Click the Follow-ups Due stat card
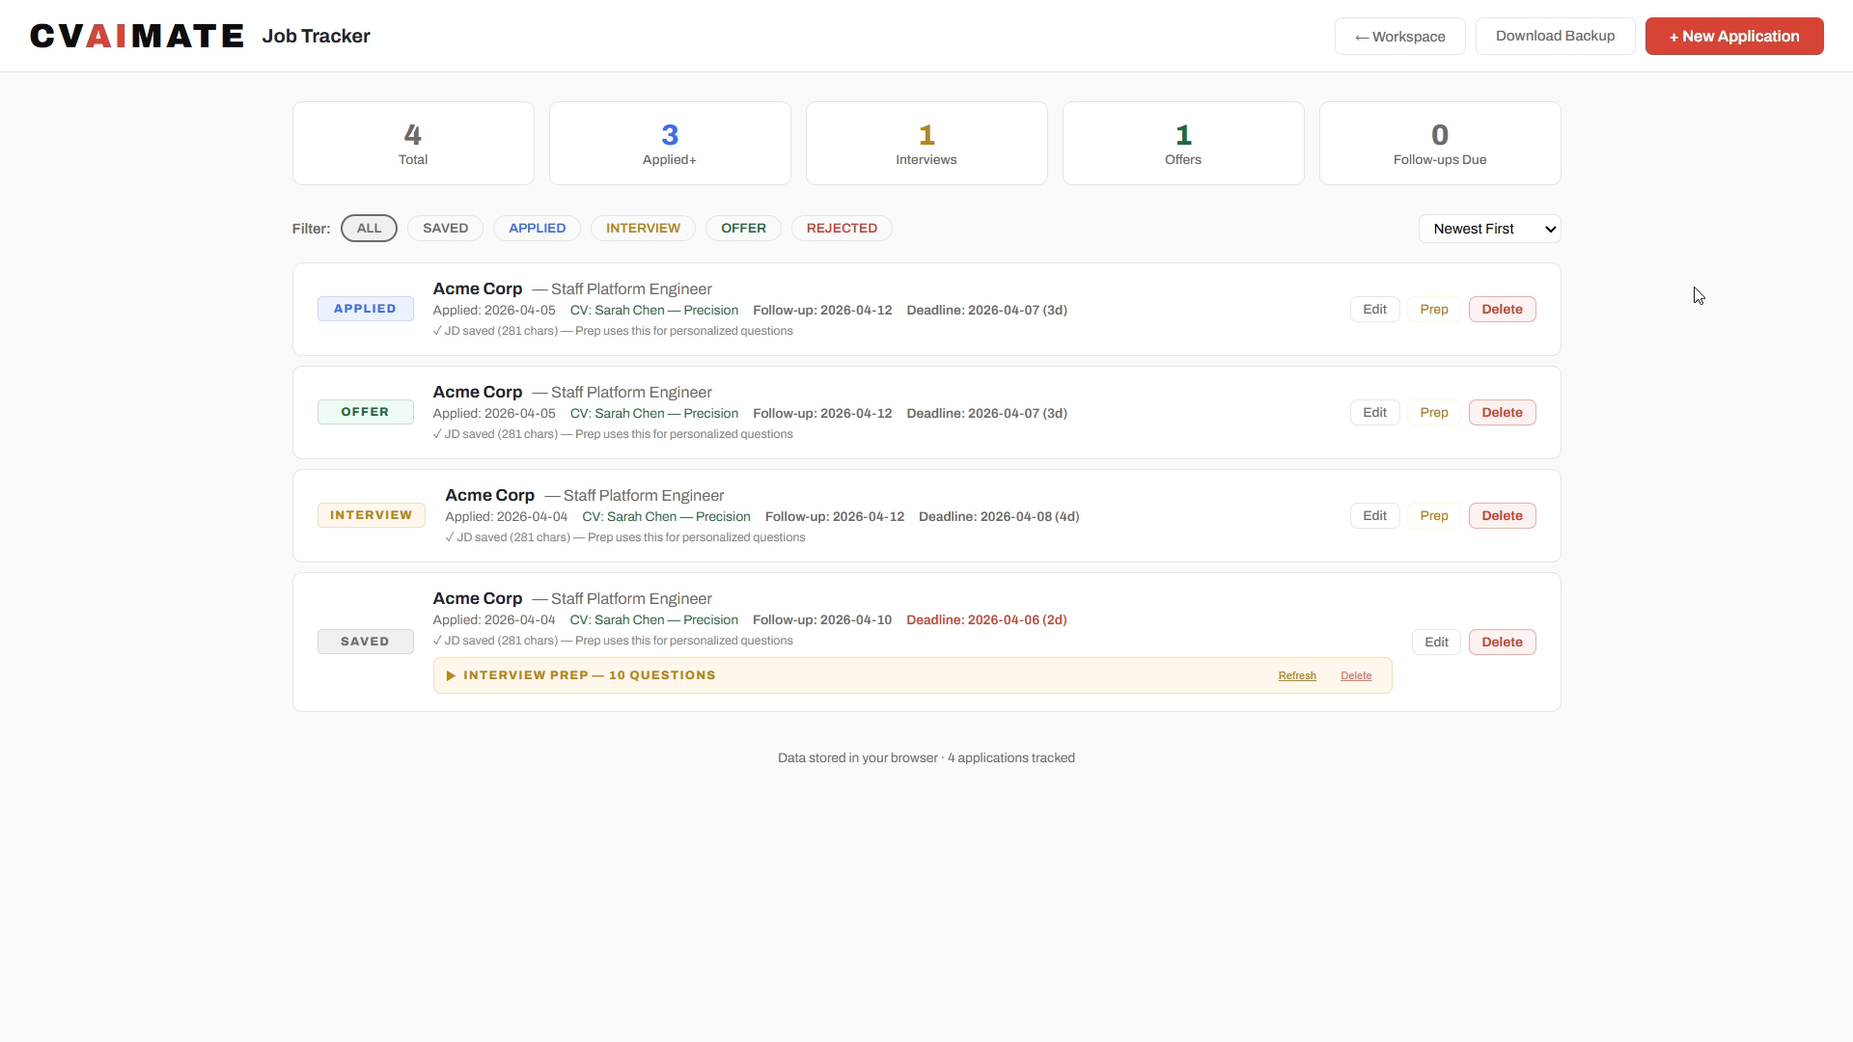The width and height of the screenshot is (1853, 1042). pyautogui.click(x=1439, y=144)
